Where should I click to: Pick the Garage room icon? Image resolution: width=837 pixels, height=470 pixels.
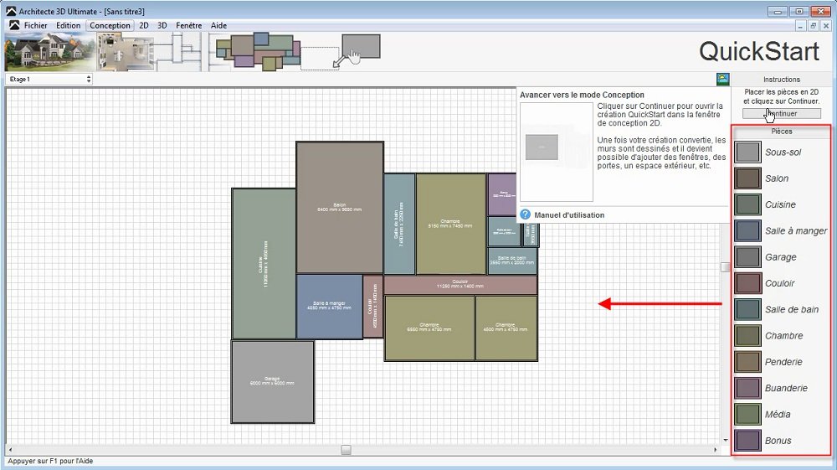coord(747,257)
